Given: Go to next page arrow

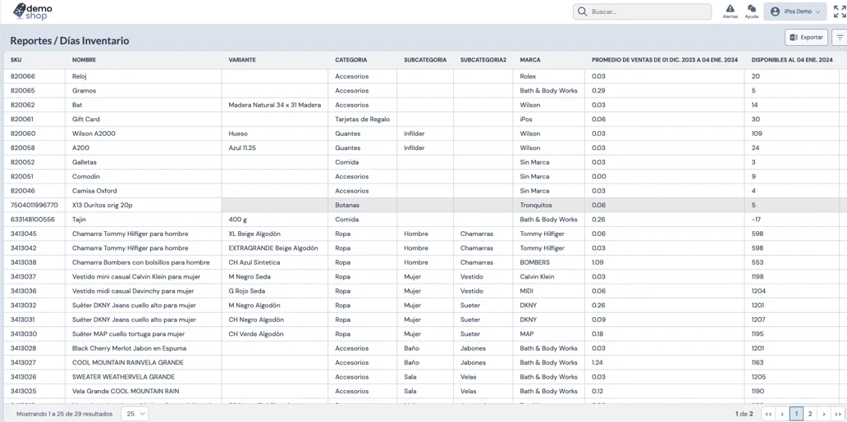Looking at the screenshot, I should click(x=824, y=414).
